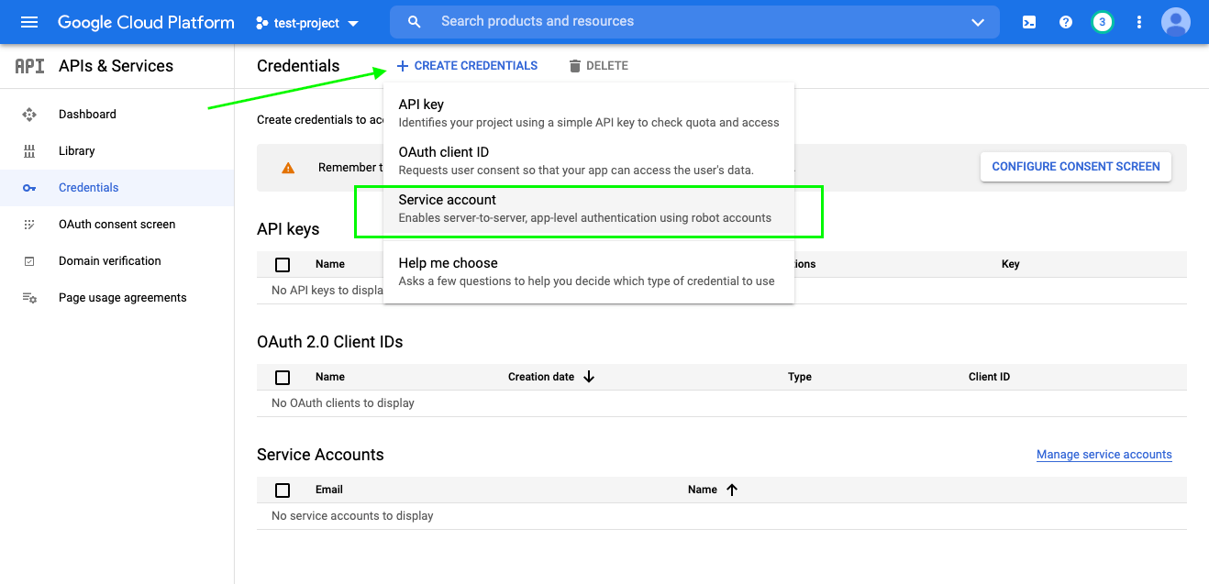
Task: Select all rows in API keys table
Action: [x=283, y=264]
